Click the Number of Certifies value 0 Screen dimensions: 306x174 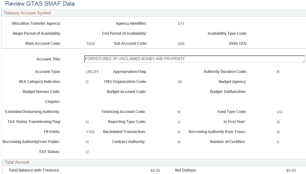278,142
